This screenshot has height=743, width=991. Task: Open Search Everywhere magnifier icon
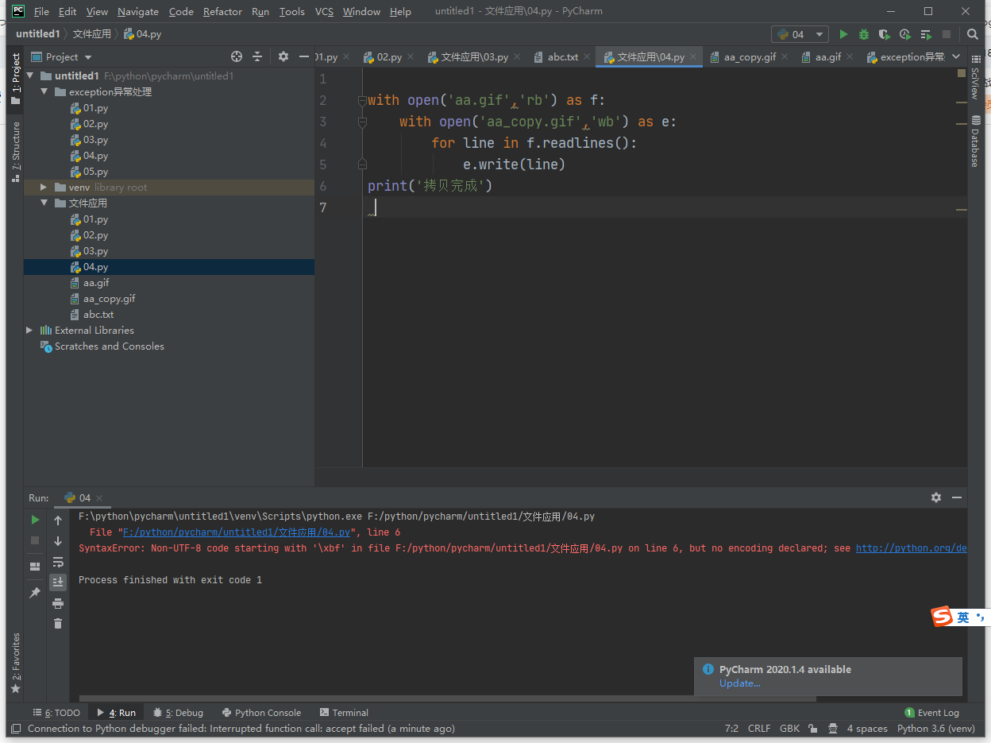pyautogui.click(x=973, y=34)
